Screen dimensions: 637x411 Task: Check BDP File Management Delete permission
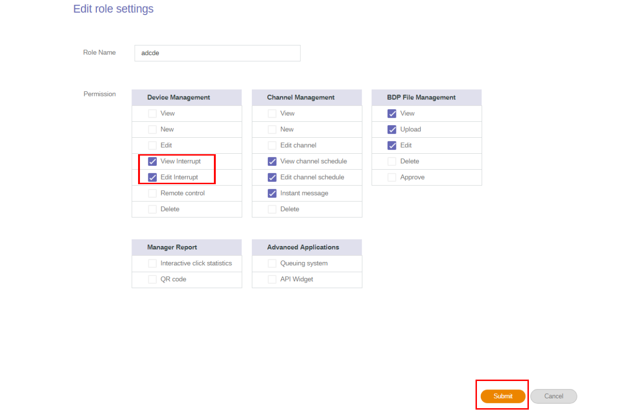pos(392,161)
